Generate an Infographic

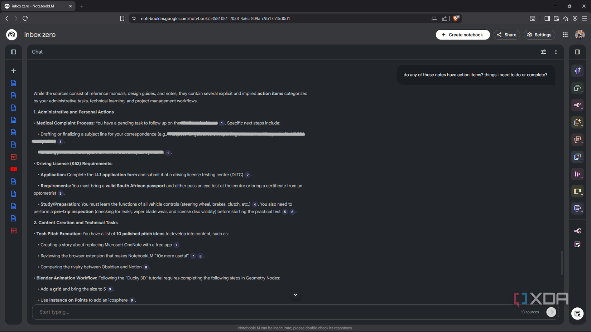(577, 174)
